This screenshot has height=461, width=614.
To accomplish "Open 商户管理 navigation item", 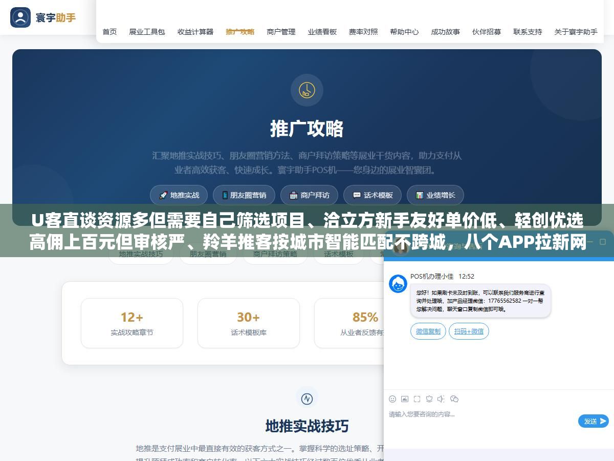I will (x=281, y=32).
